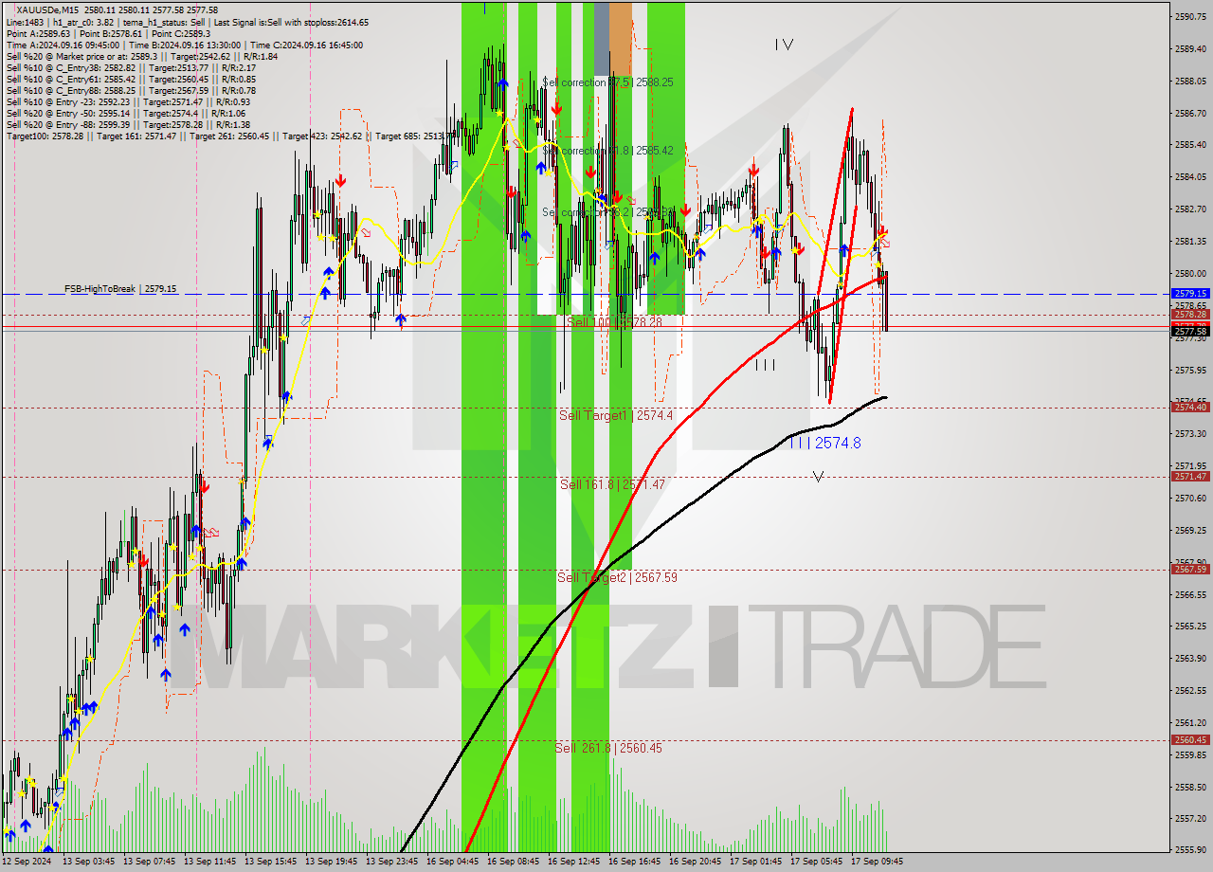
Task: Click the red 2574.40 price axis tag
Action: click(x=1190, y=408)
